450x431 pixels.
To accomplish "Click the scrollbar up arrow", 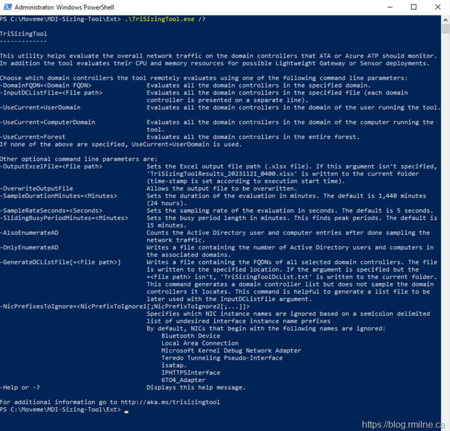I will (446, 19).
